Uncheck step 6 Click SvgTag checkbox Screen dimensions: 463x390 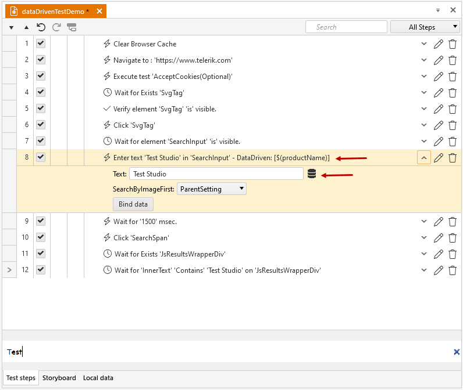(x=41, y=125)
